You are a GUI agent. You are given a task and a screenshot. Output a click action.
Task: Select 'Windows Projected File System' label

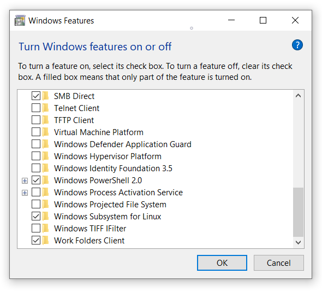pos(110,205)
